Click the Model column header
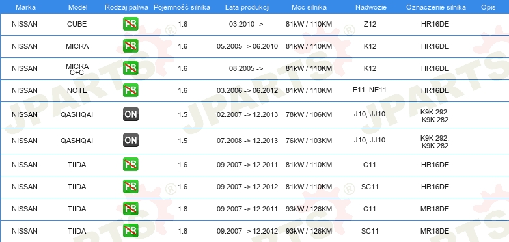The width and height of the screenshot is (509, 242). tap(78, 7)
